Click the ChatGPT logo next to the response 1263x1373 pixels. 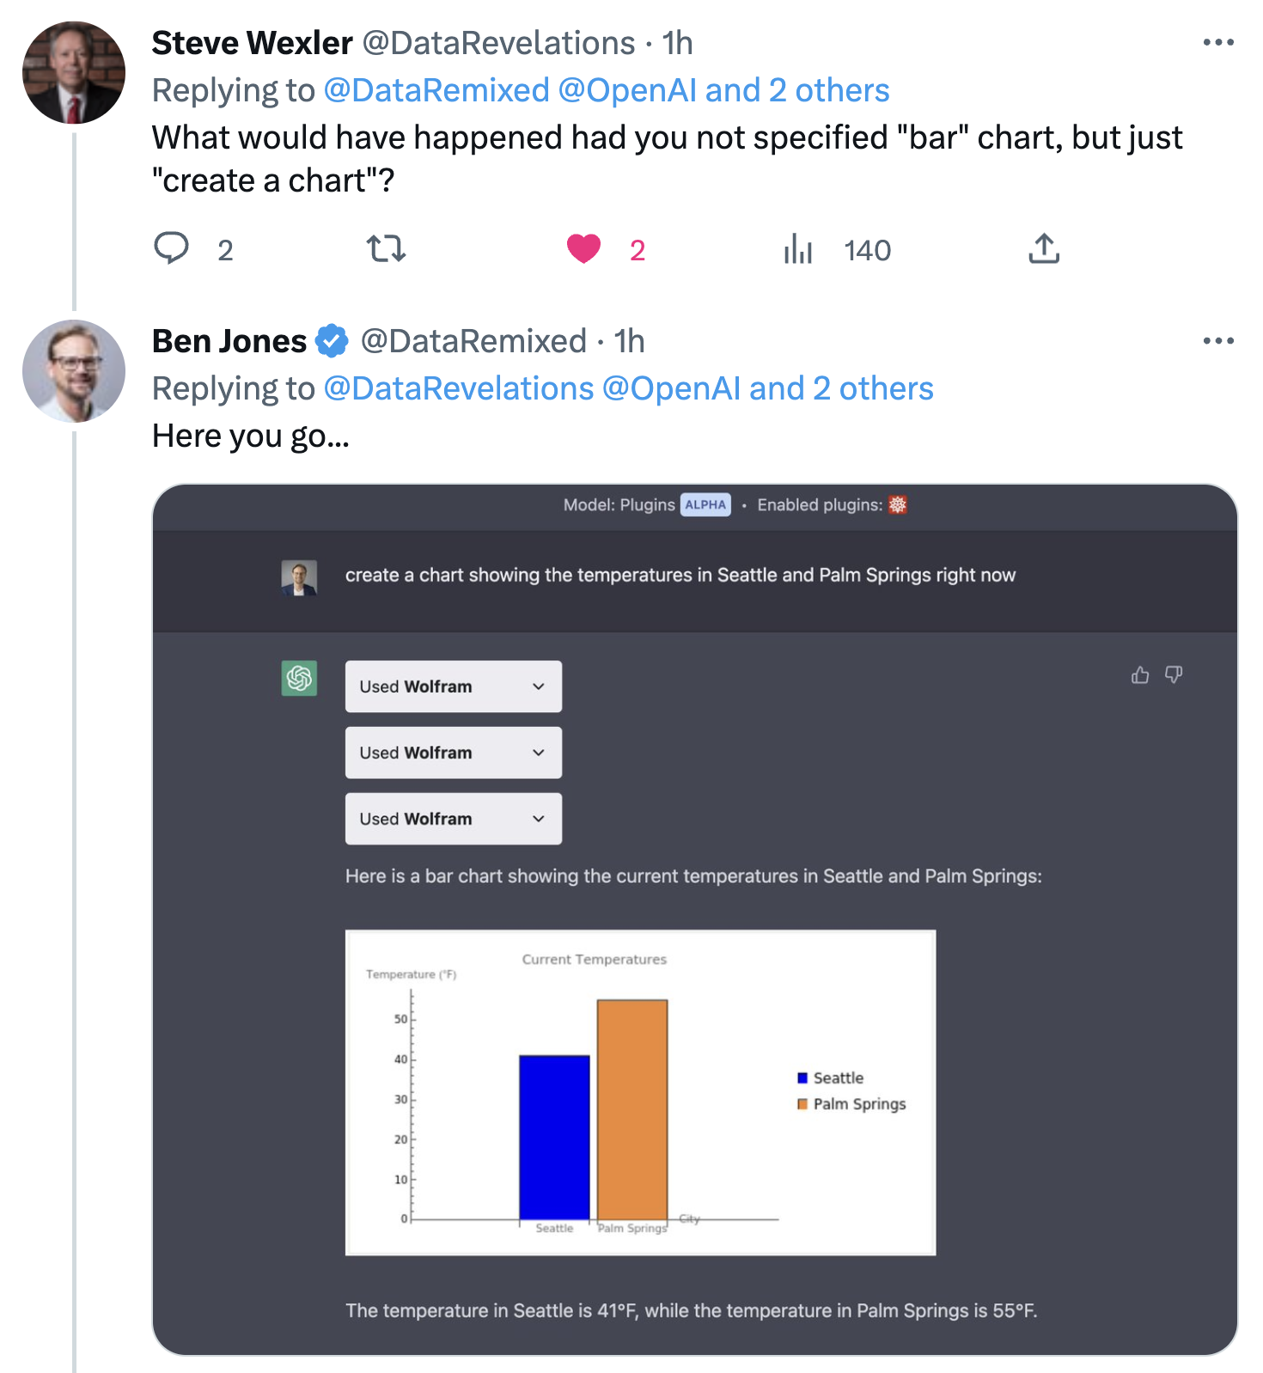pyautogui.click(x=297, y=680)
